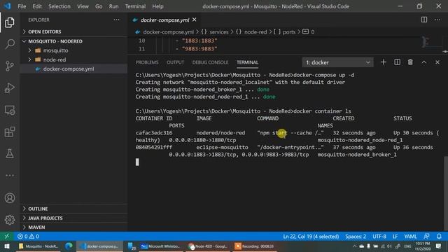Viewport: 448px width, 252px height.
Task: Open the Remote Explorer icon
Action: (10, 110)
